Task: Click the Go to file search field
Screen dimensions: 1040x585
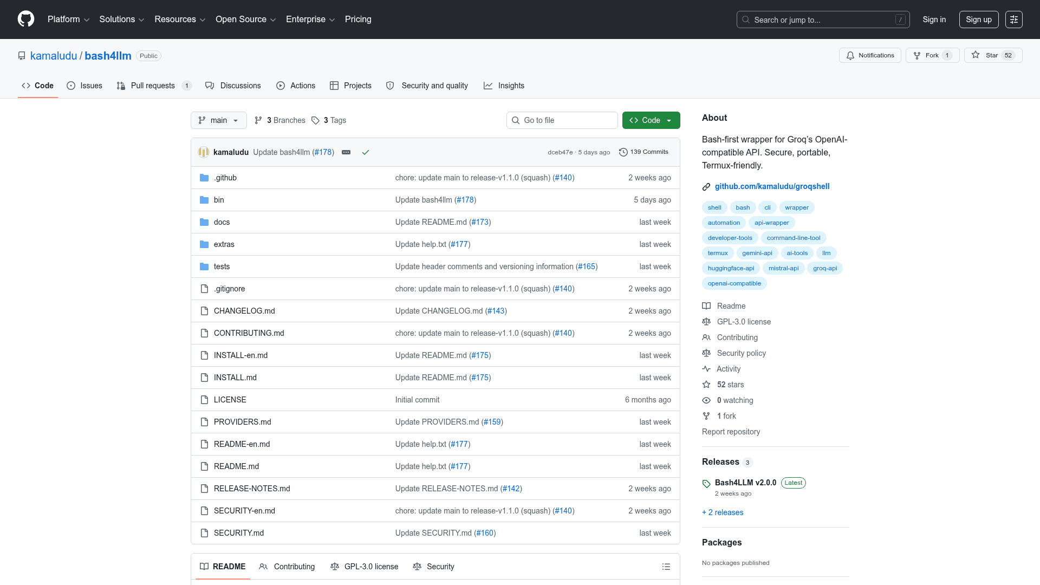Action: [562, 120]
